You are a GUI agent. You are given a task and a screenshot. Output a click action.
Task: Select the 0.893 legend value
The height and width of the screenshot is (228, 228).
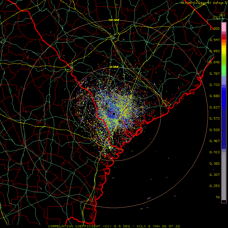click(215, 51)
